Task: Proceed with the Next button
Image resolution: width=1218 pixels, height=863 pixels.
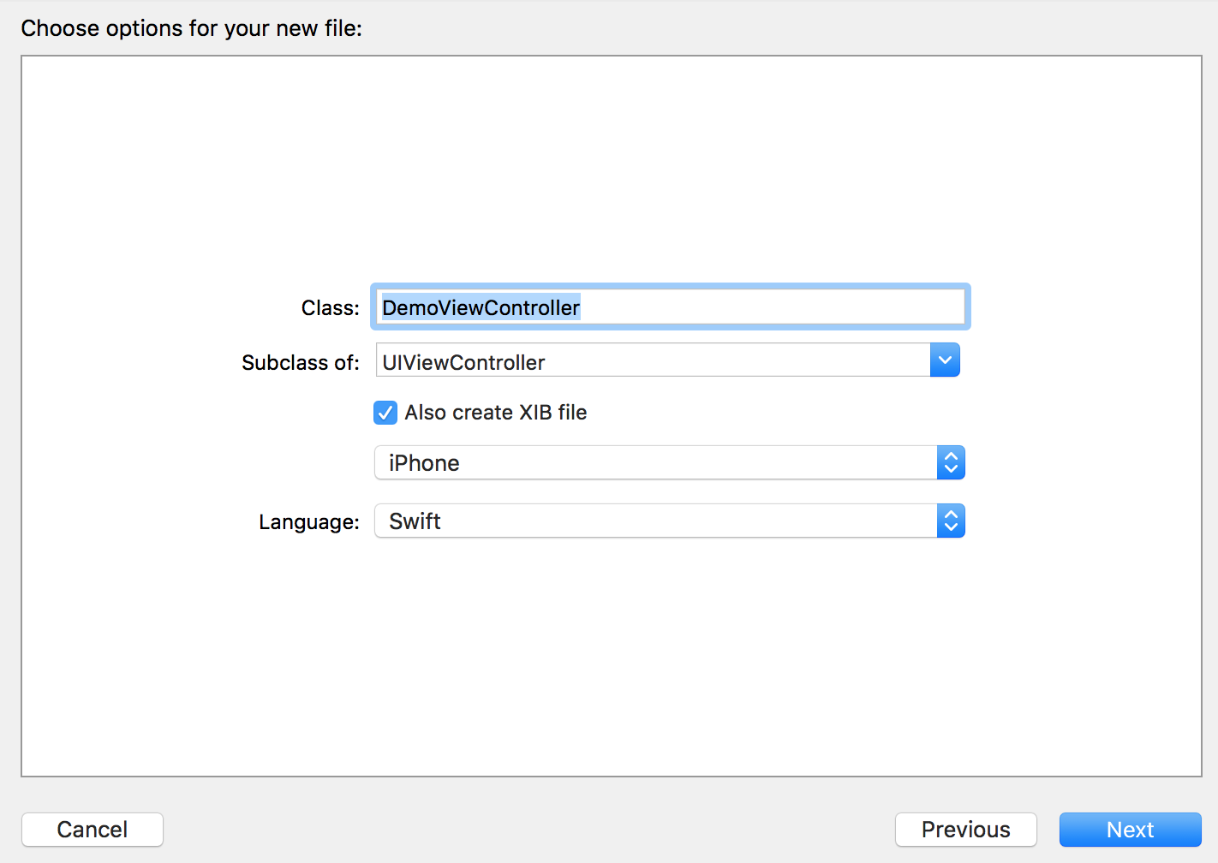Action: pos(1131,830)
